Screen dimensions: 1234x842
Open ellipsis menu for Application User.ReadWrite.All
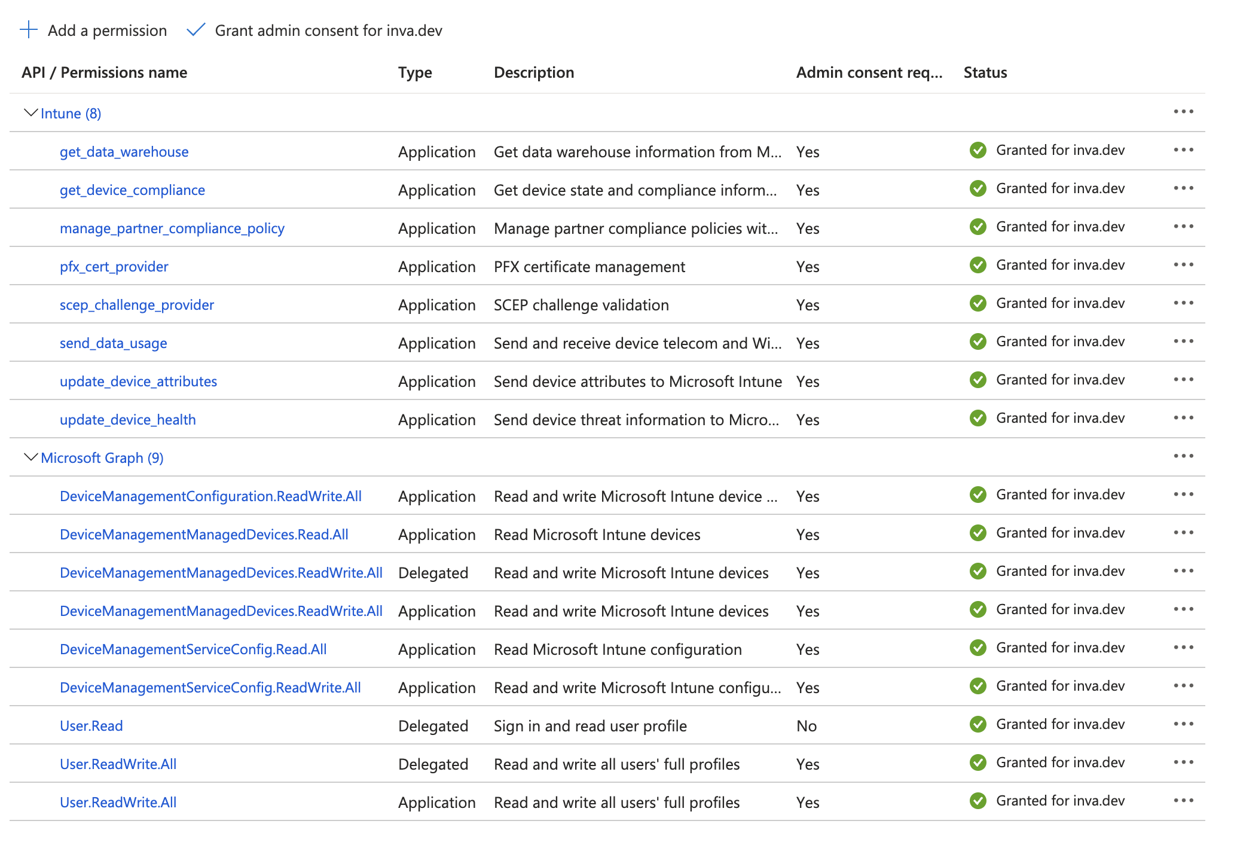click(x=1183, y=801)
